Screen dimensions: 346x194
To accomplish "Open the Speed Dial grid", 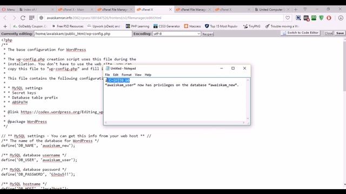I will (32, 18).
